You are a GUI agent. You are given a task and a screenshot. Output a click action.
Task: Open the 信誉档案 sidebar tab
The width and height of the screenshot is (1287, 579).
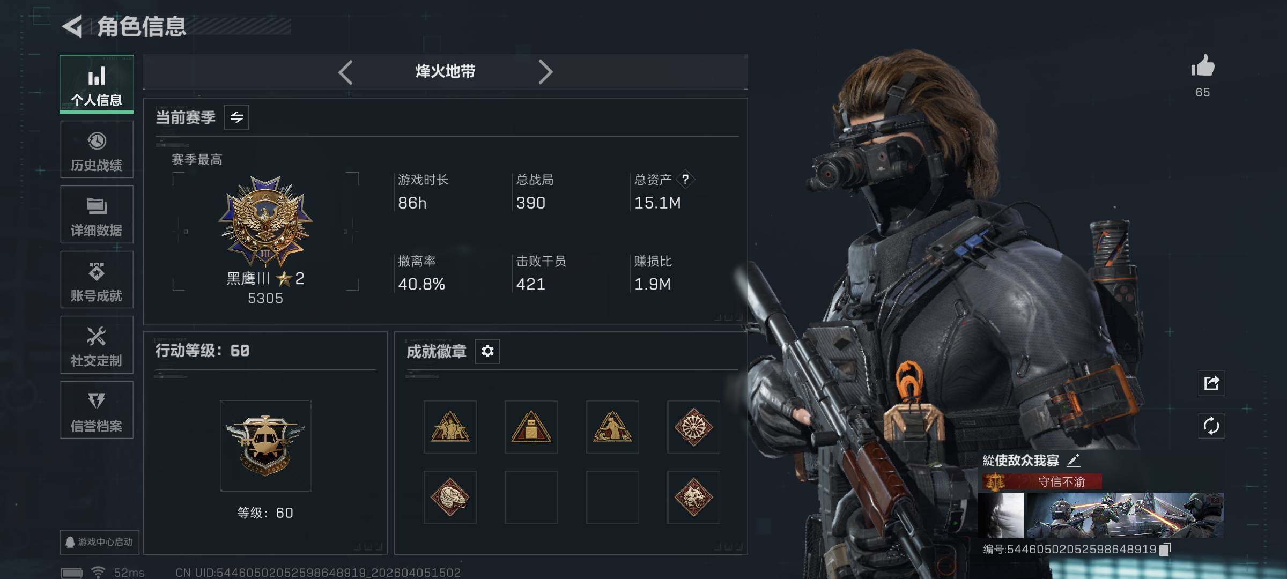click(x=97, y=410)
